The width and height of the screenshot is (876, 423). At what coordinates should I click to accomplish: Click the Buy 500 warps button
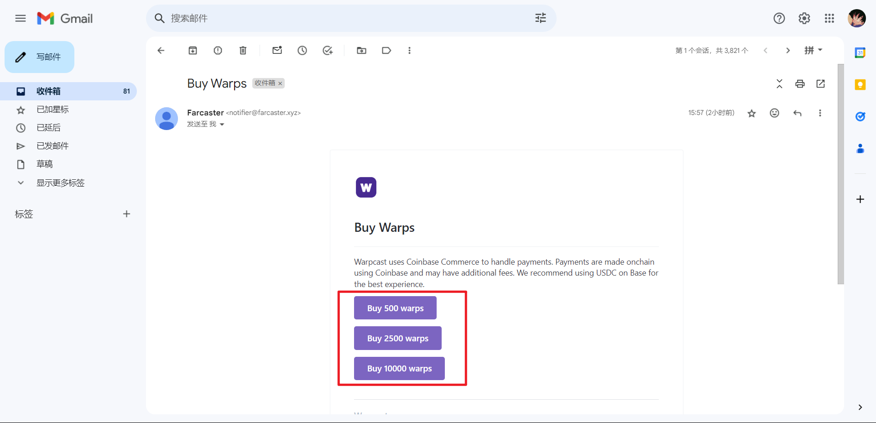point(395,308)
